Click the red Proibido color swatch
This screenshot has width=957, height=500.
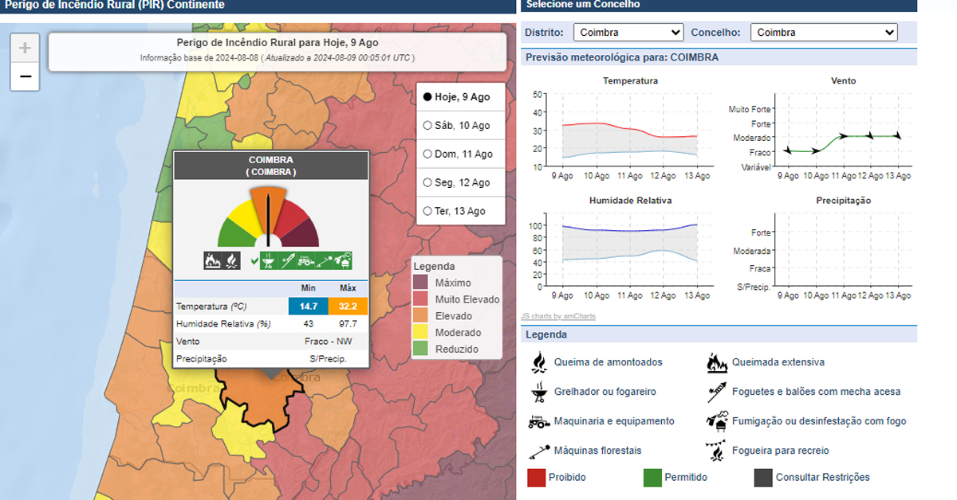click(x=537, y=478)
